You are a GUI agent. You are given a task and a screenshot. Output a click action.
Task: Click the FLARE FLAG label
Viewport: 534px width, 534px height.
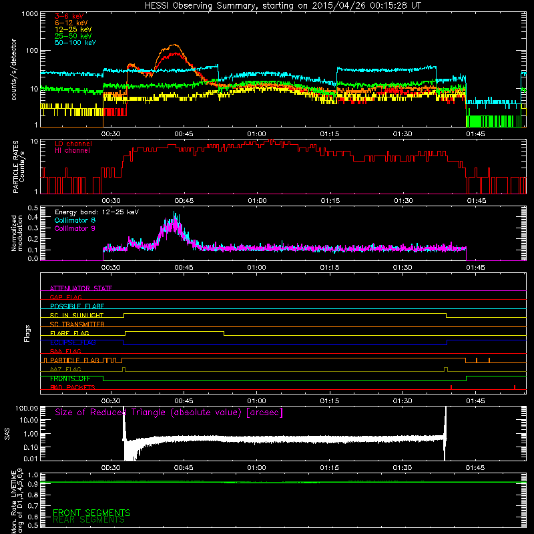coord(69,333)
